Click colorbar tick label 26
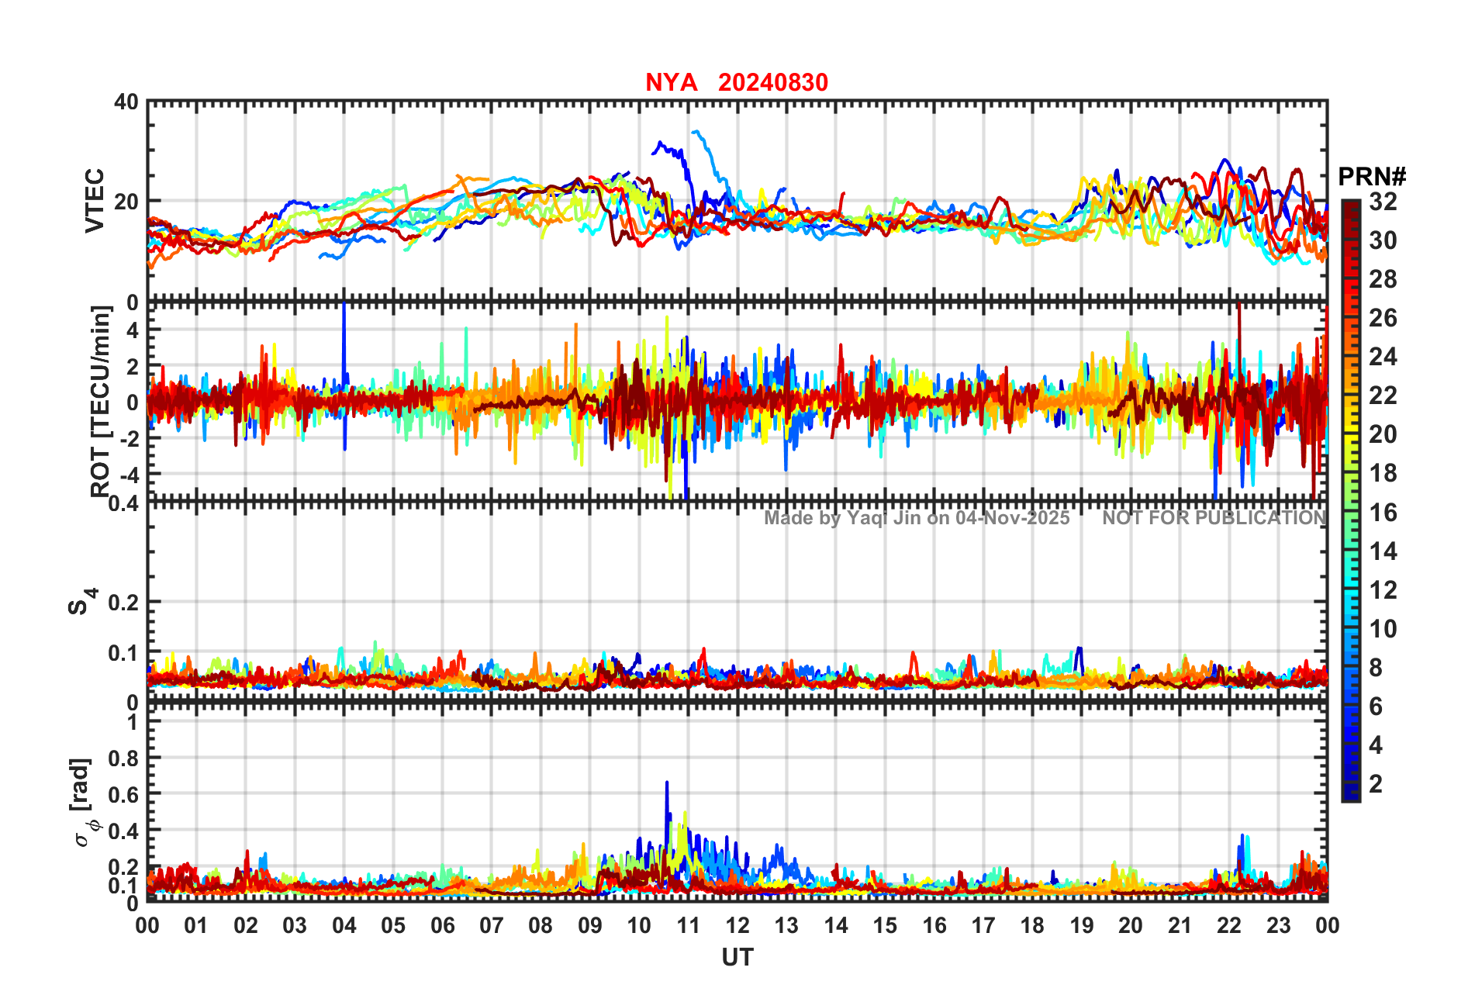Image resolution: width=1475 pixels, height=1002 pixels. 1383,318
